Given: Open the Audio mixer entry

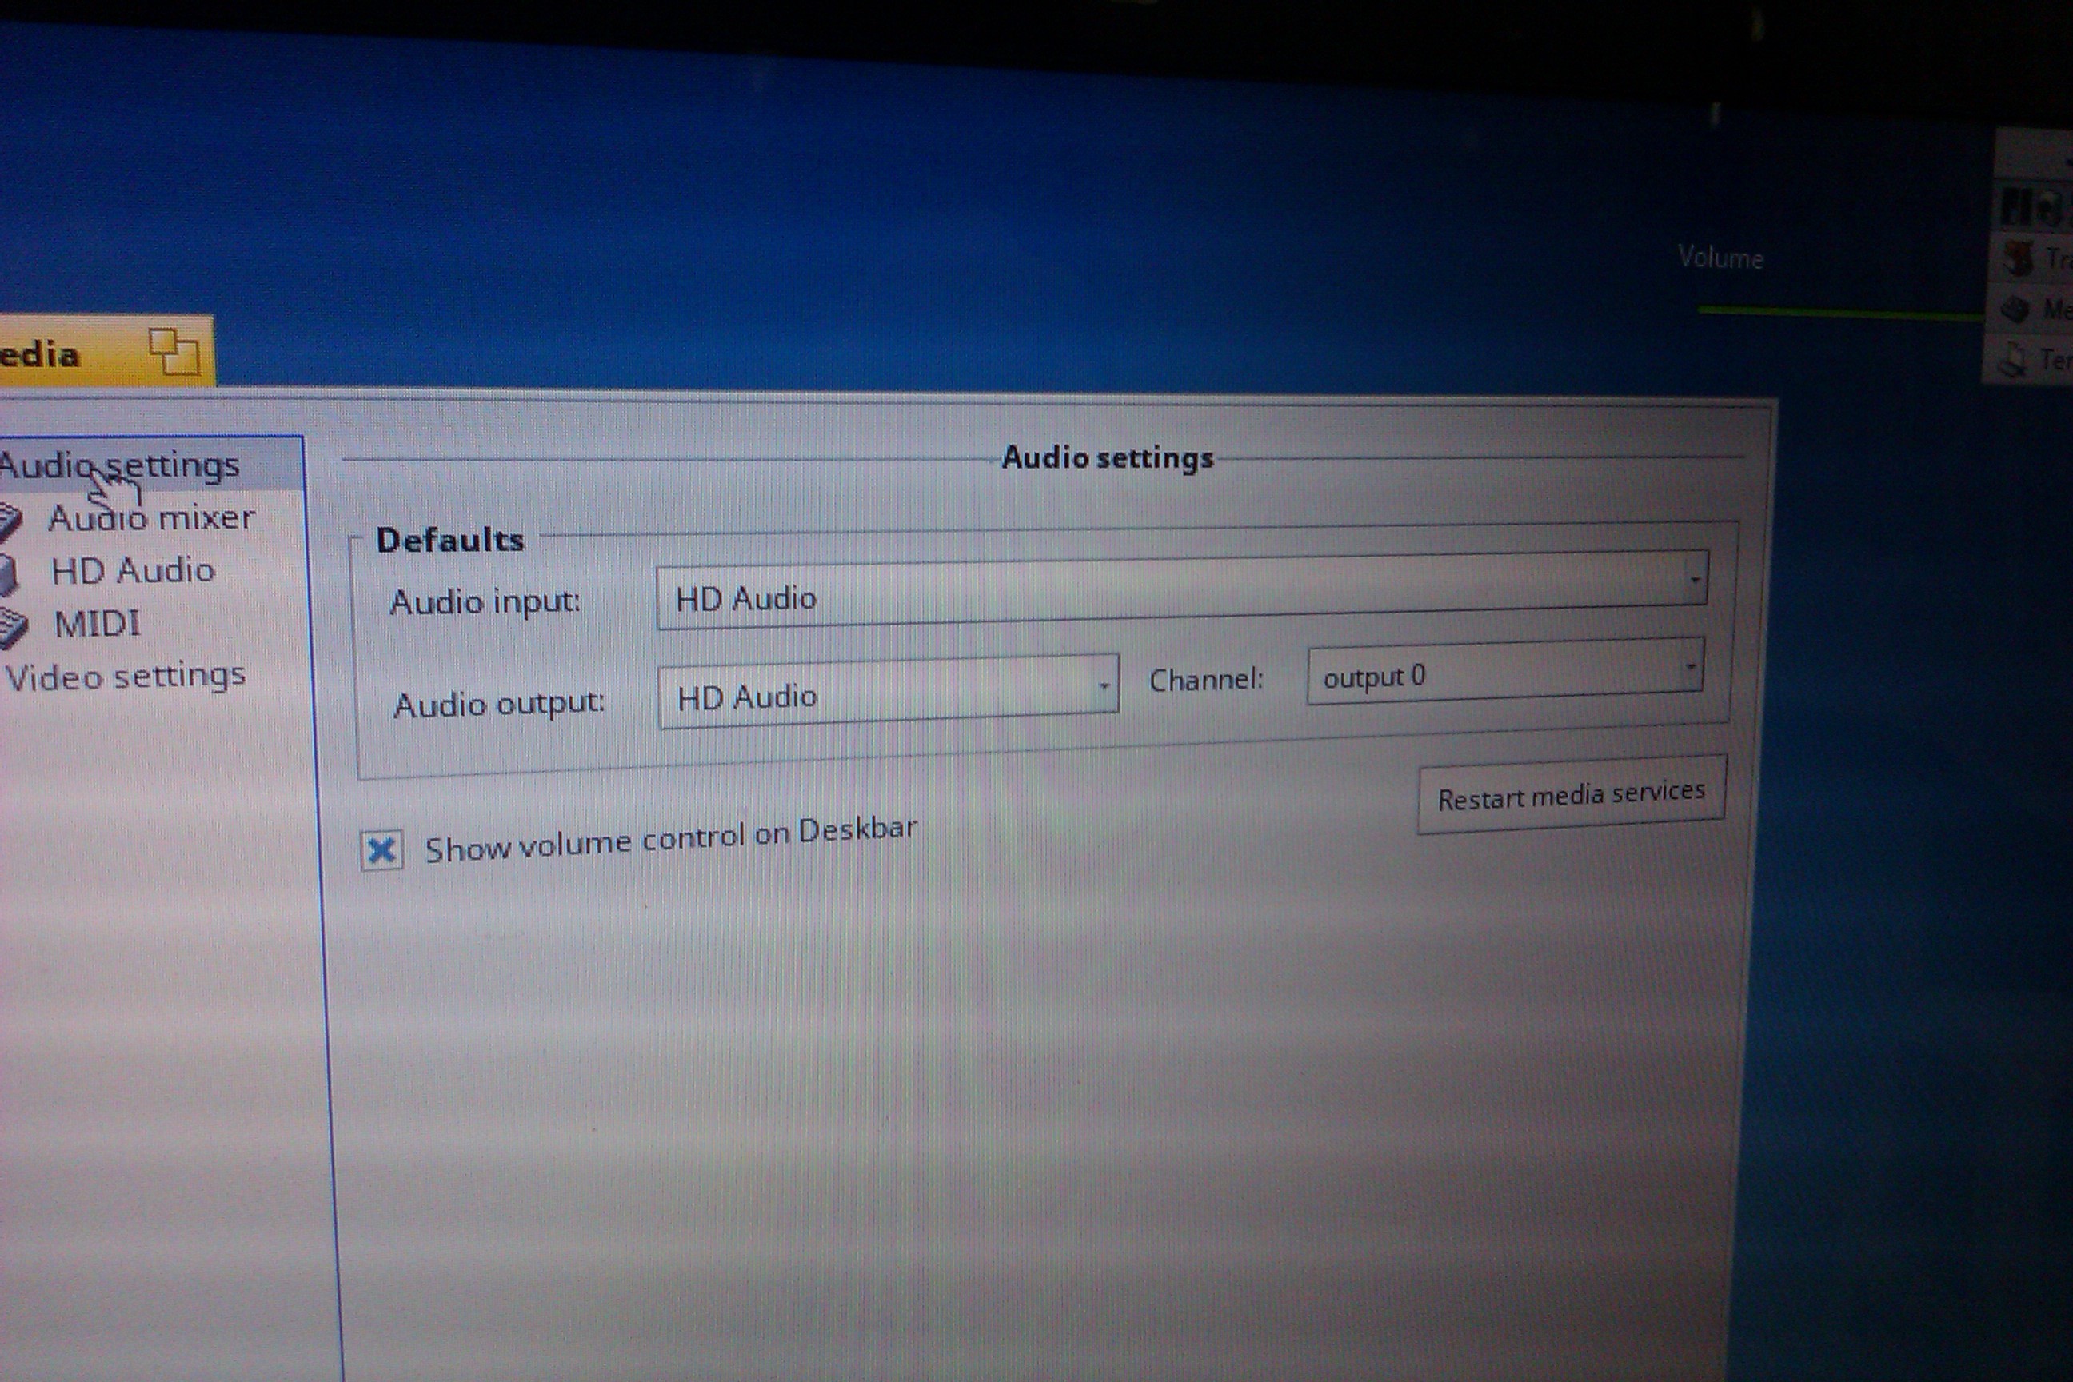Looking at the screenshot, I should tap(152, 518).
